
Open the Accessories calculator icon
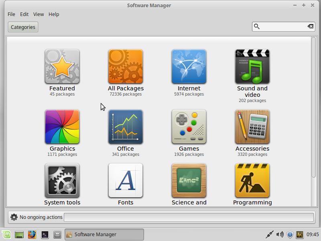(252, 127)
